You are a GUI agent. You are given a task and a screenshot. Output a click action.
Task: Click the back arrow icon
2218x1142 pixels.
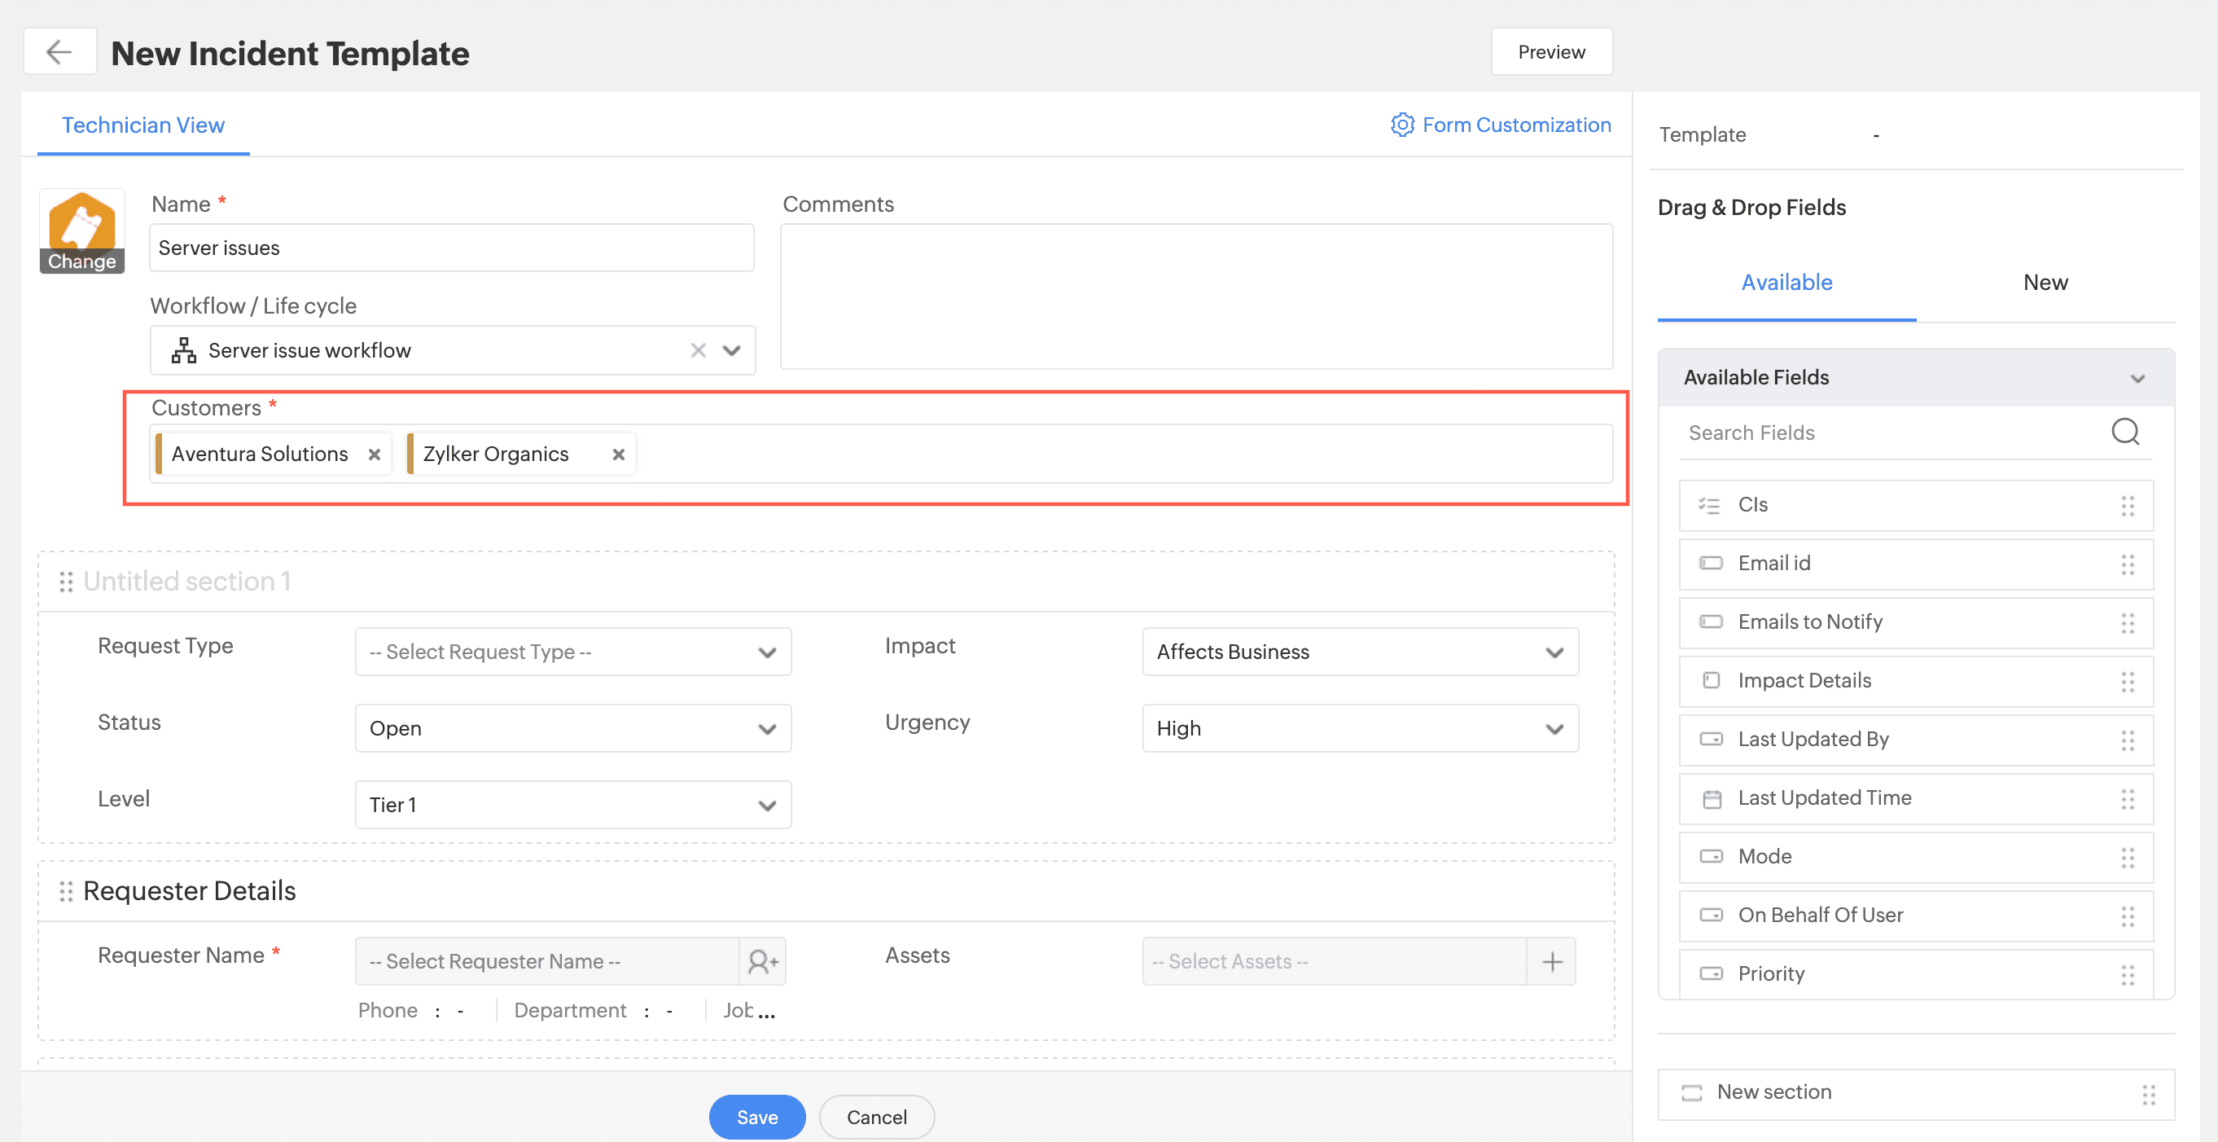pos(59,52)
